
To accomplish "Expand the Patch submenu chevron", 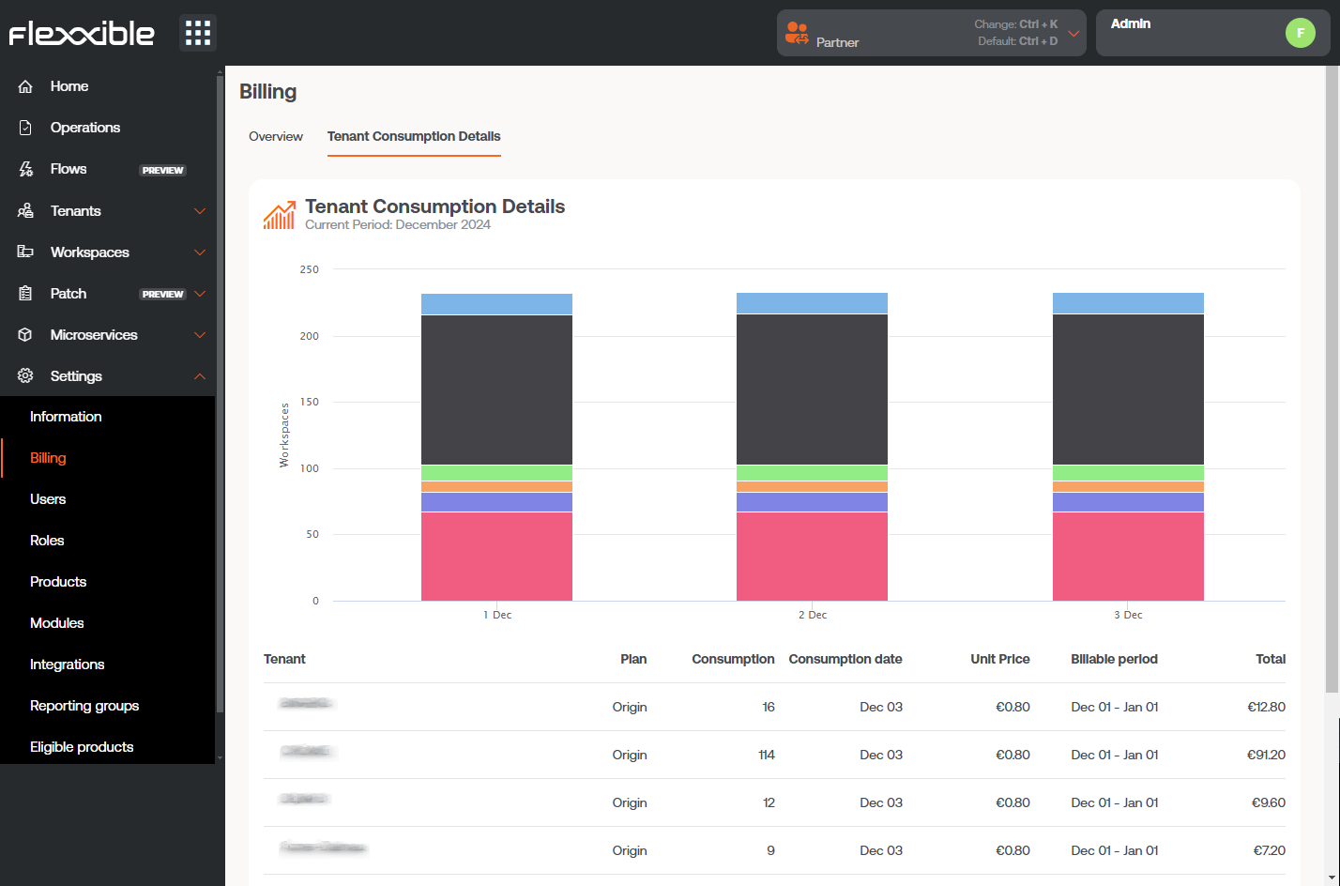I will tap(200, 294).
